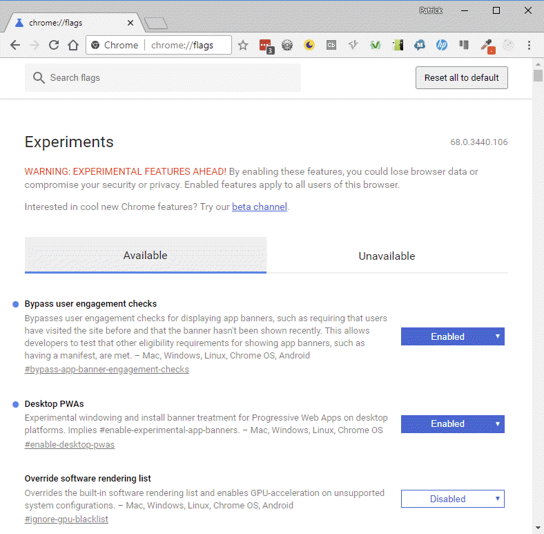Open the beta channel link
This screenshot has width=544, height=534.
pos(259,207)
